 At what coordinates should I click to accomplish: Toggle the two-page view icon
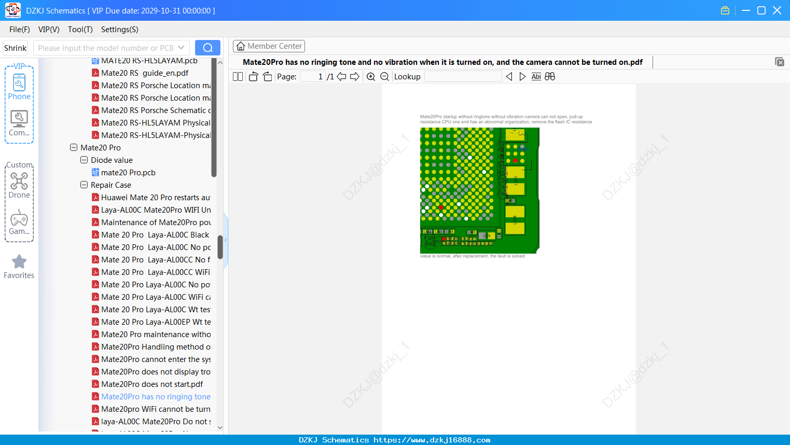pos(238,77)
